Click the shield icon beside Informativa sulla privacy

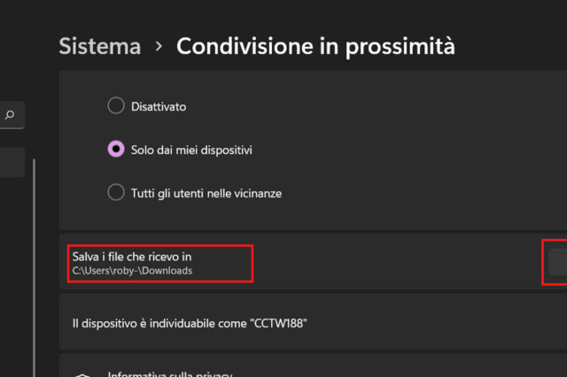(82, 374)
